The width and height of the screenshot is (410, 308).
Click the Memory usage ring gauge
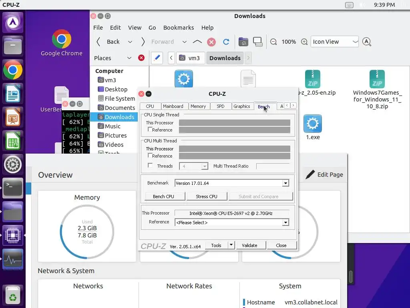click(x=87, y=232)
